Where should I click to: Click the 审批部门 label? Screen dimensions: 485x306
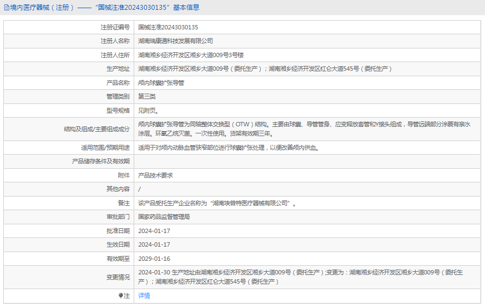[x=118, y=217]
